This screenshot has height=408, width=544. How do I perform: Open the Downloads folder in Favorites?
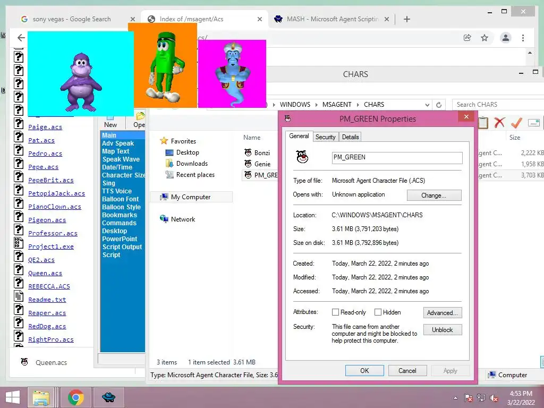pos(191,164)
